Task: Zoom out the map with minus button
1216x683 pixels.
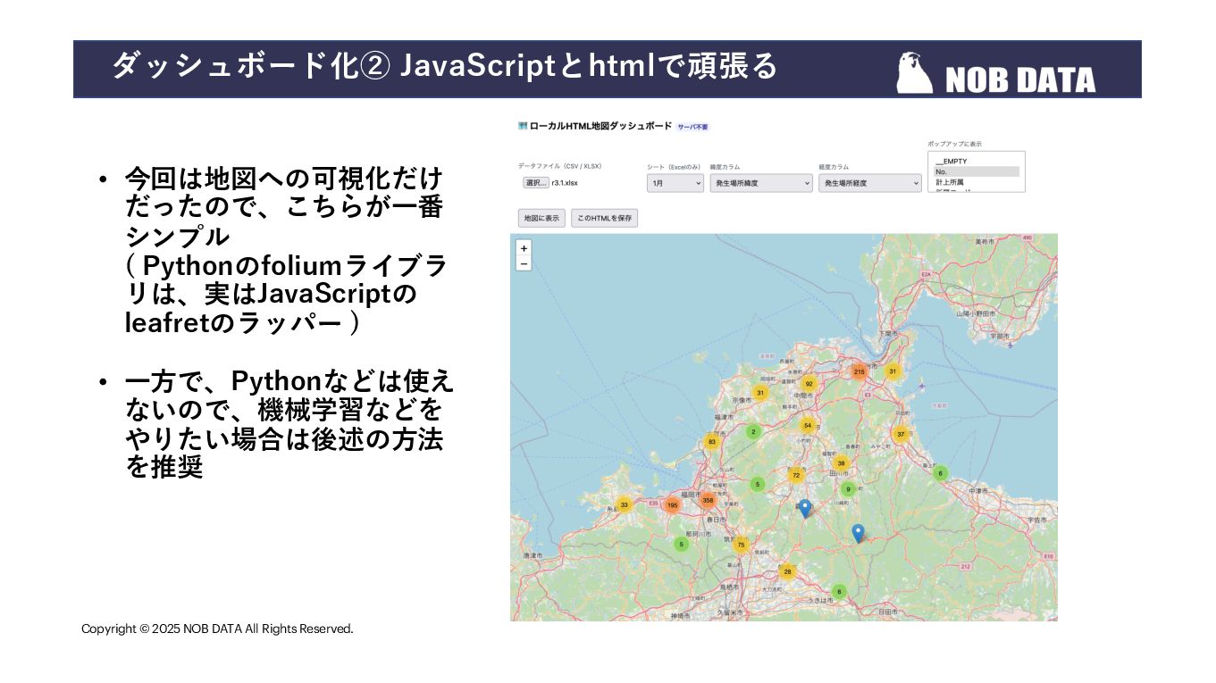Action: (524, 263)
